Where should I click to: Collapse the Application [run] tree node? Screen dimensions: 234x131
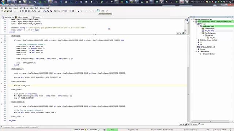[199, 26]
